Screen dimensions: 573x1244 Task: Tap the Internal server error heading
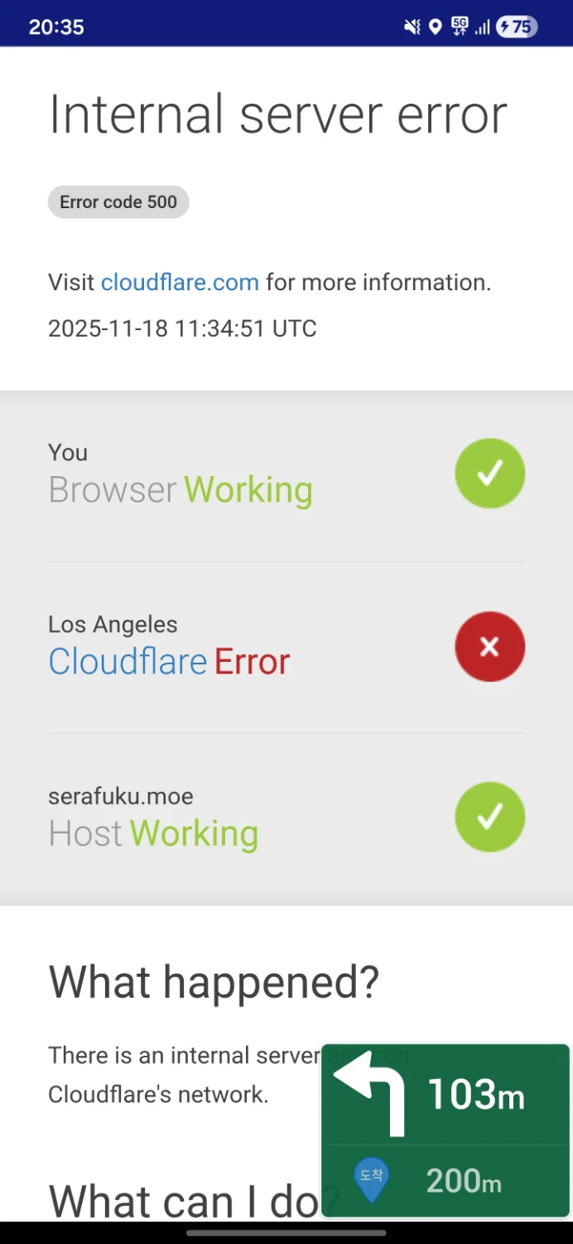[x=277, y=114]
